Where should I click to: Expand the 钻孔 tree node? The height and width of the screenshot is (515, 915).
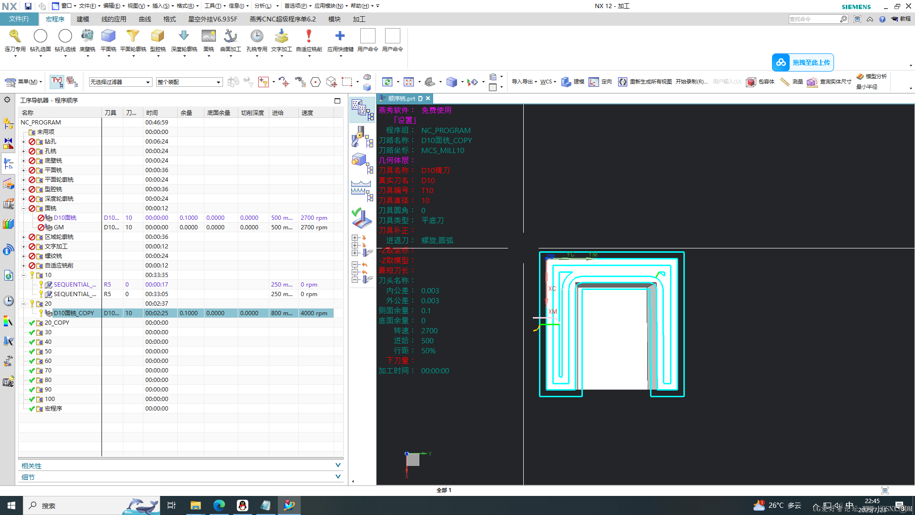click(x=24, y=142)
